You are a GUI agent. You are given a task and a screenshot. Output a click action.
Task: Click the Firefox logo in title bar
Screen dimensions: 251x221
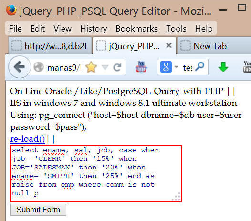pos(11,10)
